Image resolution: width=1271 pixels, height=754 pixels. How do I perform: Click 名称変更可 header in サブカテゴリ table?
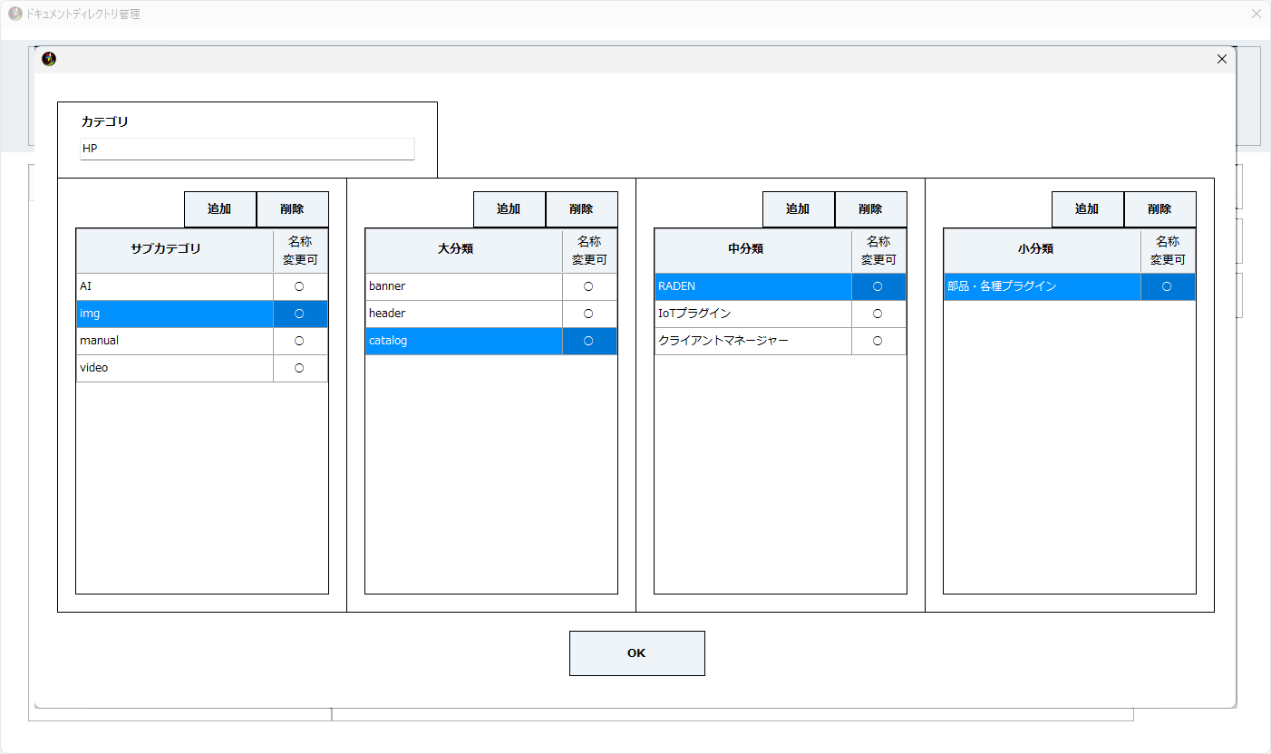300,250
